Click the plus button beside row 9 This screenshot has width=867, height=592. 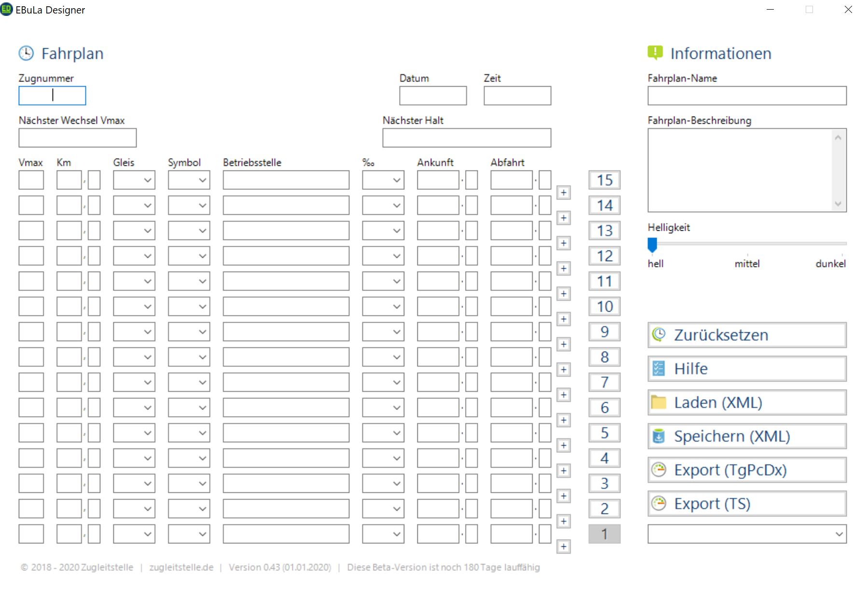pyautogui.click(x=563, y=344)
